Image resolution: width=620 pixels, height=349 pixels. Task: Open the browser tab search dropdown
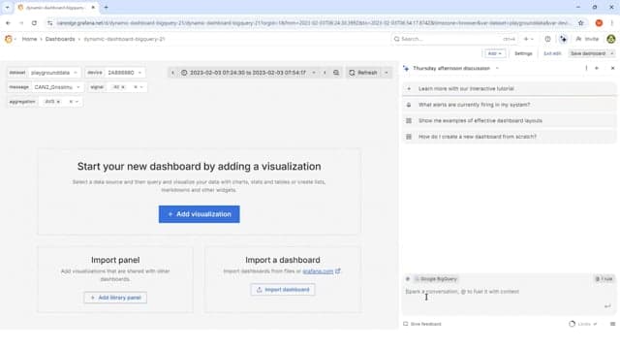click(x=7, y=7)
